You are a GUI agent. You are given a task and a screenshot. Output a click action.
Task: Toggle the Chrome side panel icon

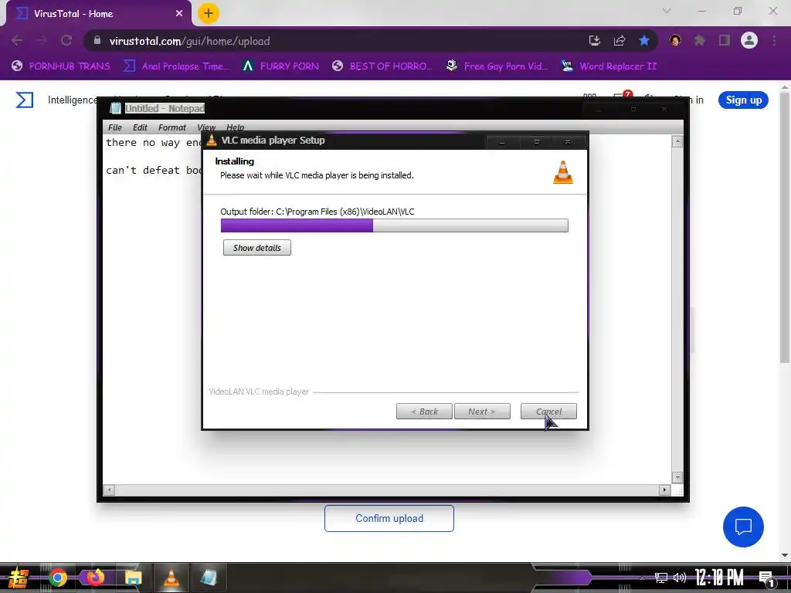click(x=725, y=40)
